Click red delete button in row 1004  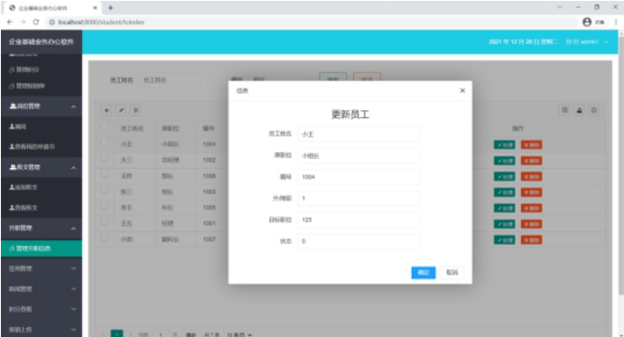531,145
